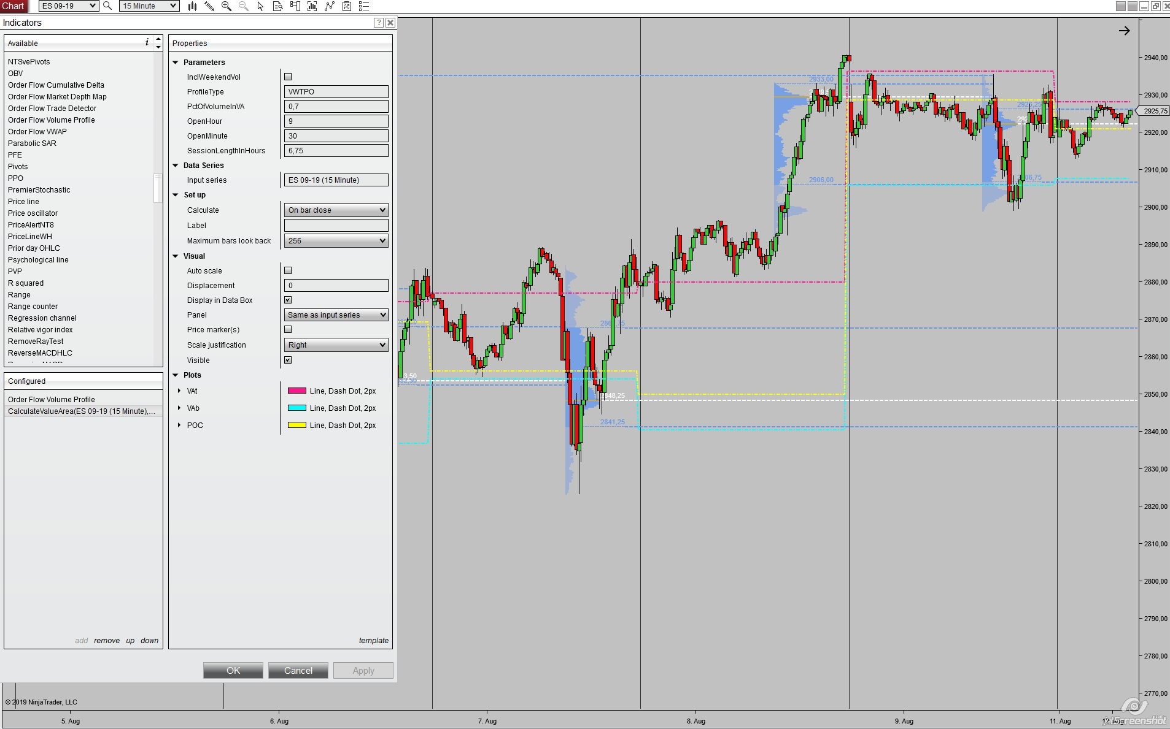Click the bracketed bar chart toolbar icon
Viewport: 1170px width, 729px height.
(x=312, y=6)
